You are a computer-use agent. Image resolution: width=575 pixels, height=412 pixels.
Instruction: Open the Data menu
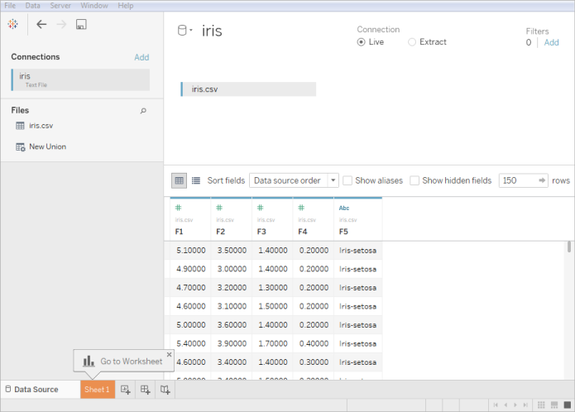32,5
